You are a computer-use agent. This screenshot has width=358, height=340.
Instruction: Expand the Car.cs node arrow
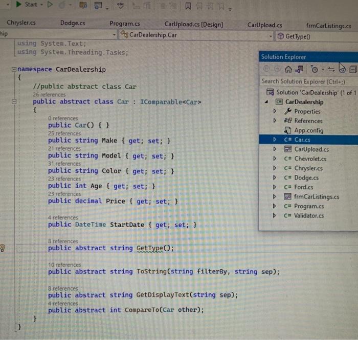pos(275,139)
